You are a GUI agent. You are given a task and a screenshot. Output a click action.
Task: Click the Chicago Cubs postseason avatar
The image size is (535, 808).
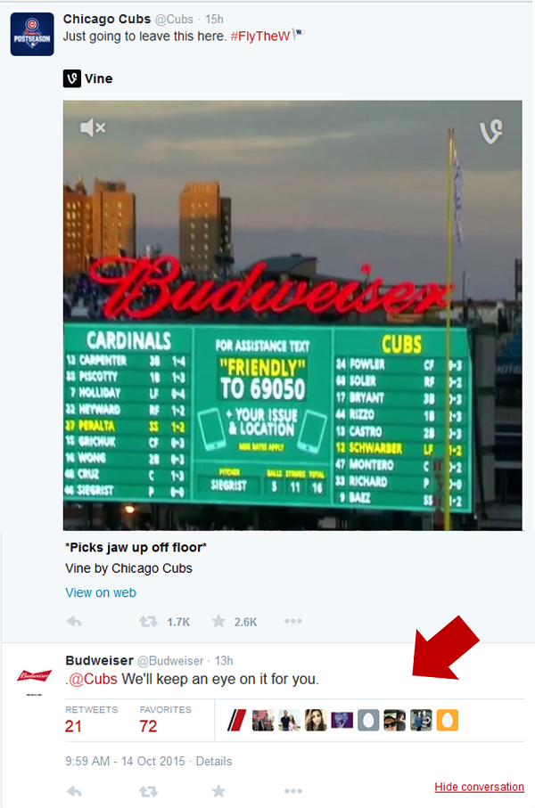point(32,34)
